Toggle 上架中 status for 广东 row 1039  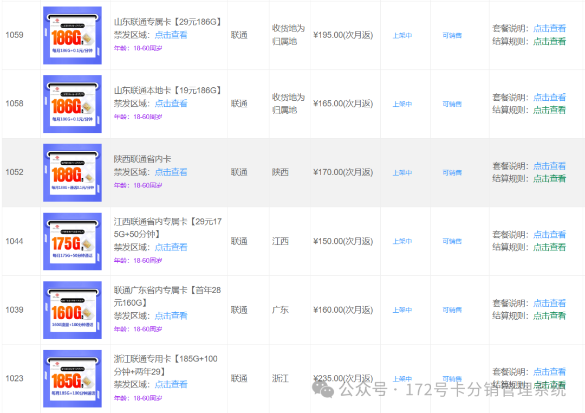(402, 310)
